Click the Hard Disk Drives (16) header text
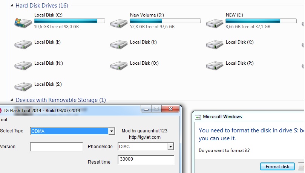This screenshot has width=305, height=173. [42, 6]
